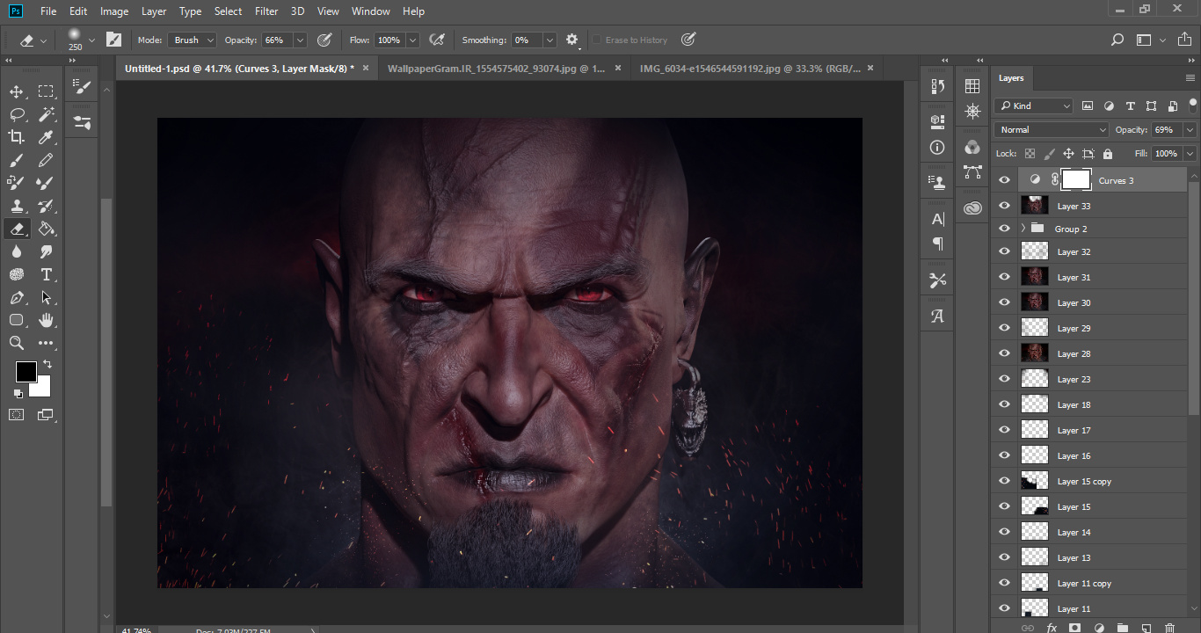This screenshot has width=1201, height=633.
Task: Toggle pressure for opacity
Action: tap(324, 40)
